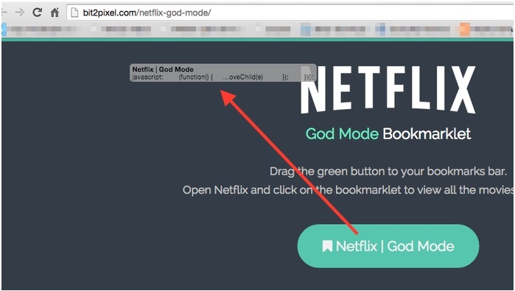Open the orange favicon bookmark
515x291 pixels.
pos(464,29)
